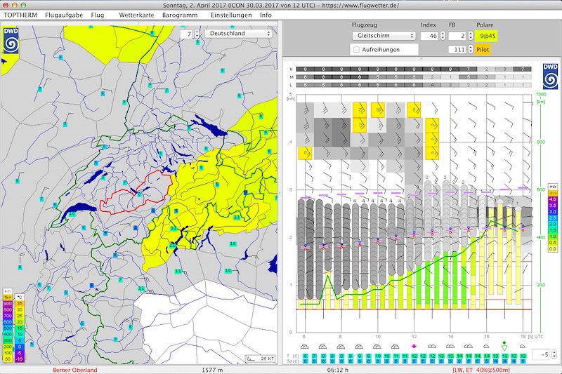Click the 06:12 h status text
This screenshot has width=562, height=374.
coord(338,370)
